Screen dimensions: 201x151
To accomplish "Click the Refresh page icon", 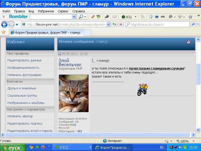I will click(114, 24).
